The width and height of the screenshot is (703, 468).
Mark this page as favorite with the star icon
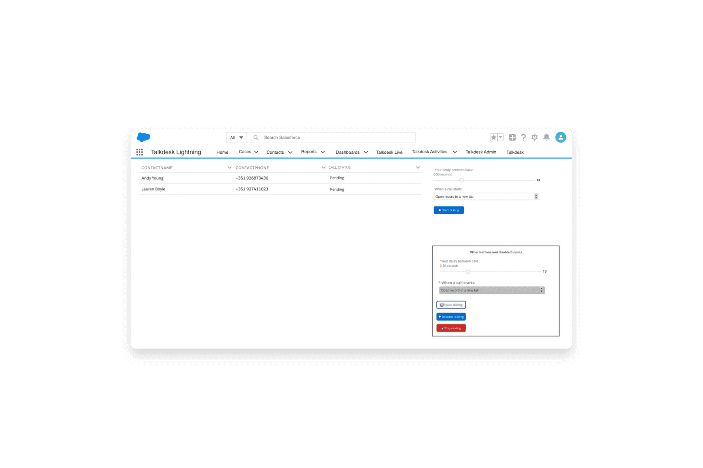tap(495, 137)
